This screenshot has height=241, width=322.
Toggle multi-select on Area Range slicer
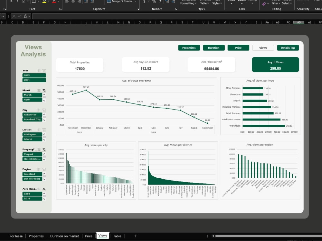pos(39,189)
